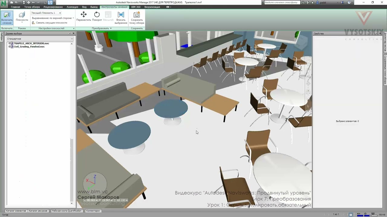The width and height of the screenshot is (387, 217).
Task: Expand the Преобразовать panel arrow
Action: coord(111,28)
